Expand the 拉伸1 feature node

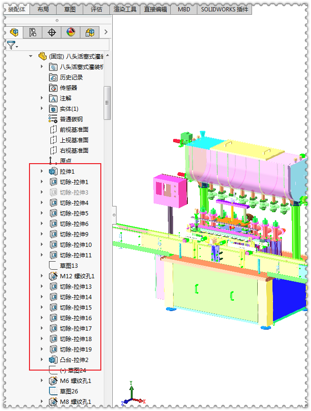pos(42,171)
